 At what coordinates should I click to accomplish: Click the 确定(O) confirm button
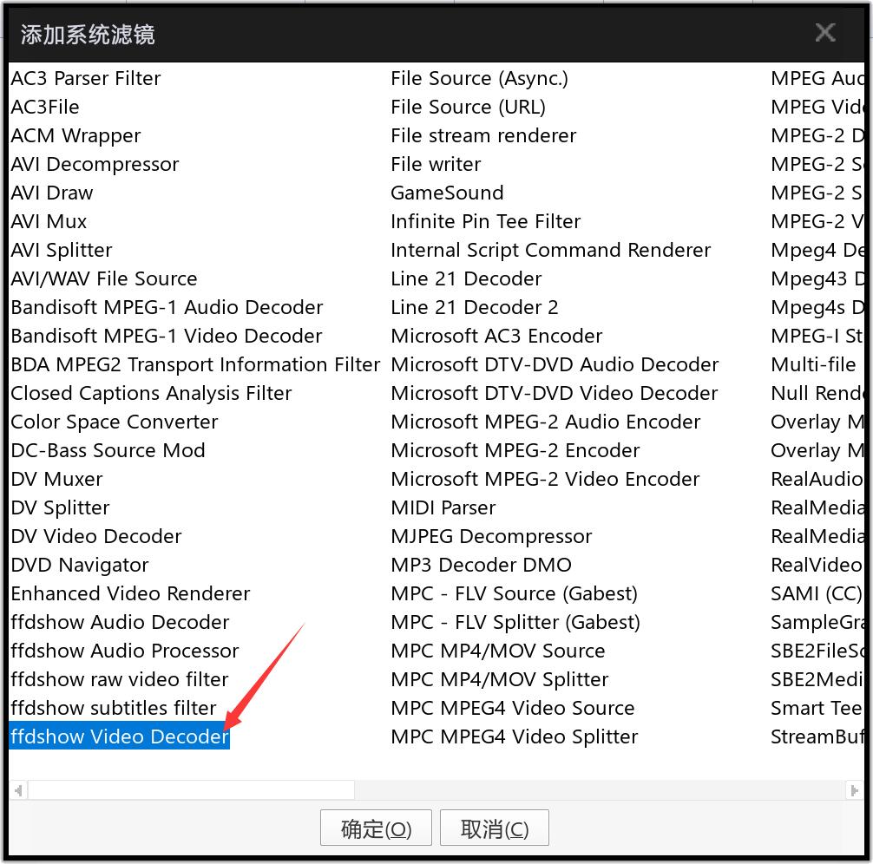[x=376, y=828]
